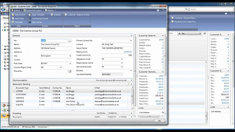Click the Reminder ribbon icon
The image size is (235, 132).
[13, 22]
